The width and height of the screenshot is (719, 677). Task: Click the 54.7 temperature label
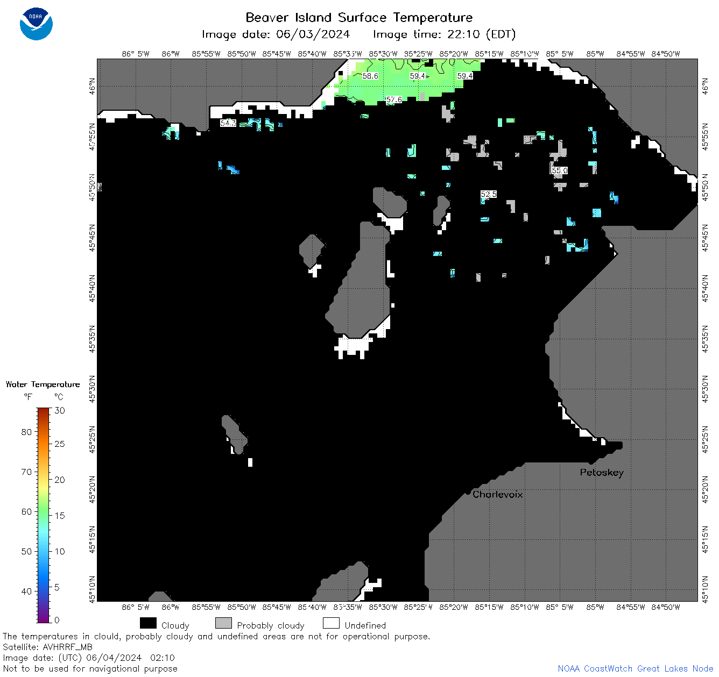coord(228,123)
